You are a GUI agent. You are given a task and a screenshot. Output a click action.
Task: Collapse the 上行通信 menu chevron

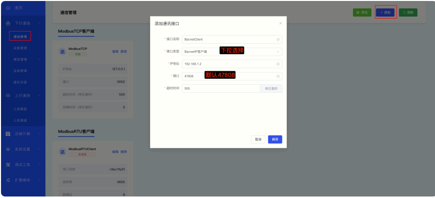(40, 96)
